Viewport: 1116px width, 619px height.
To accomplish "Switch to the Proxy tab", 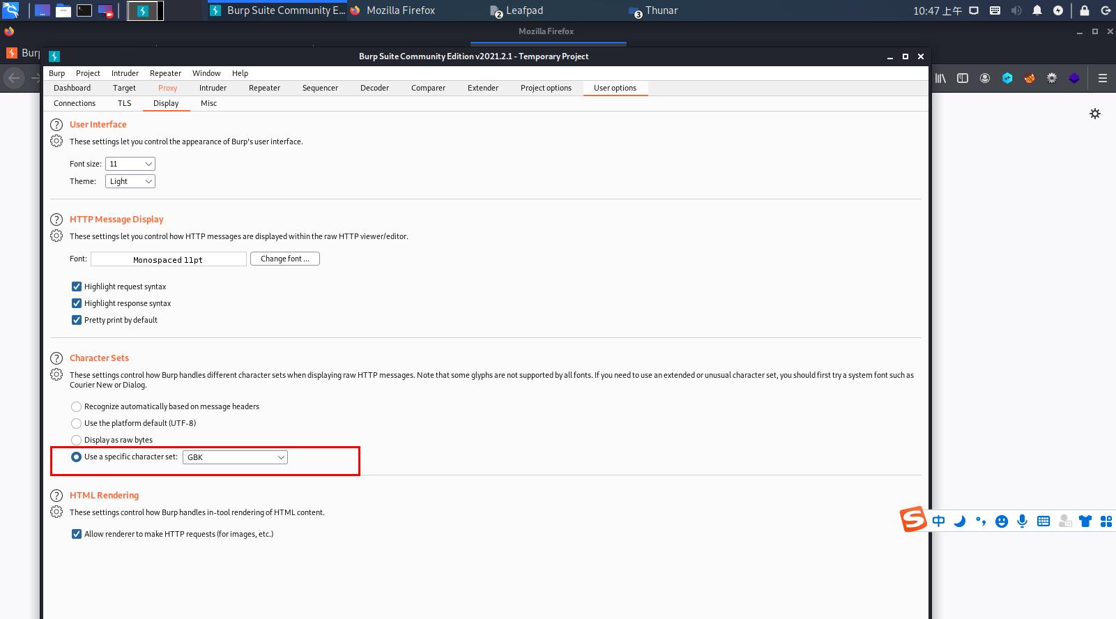I will click(x=167, y=88).
